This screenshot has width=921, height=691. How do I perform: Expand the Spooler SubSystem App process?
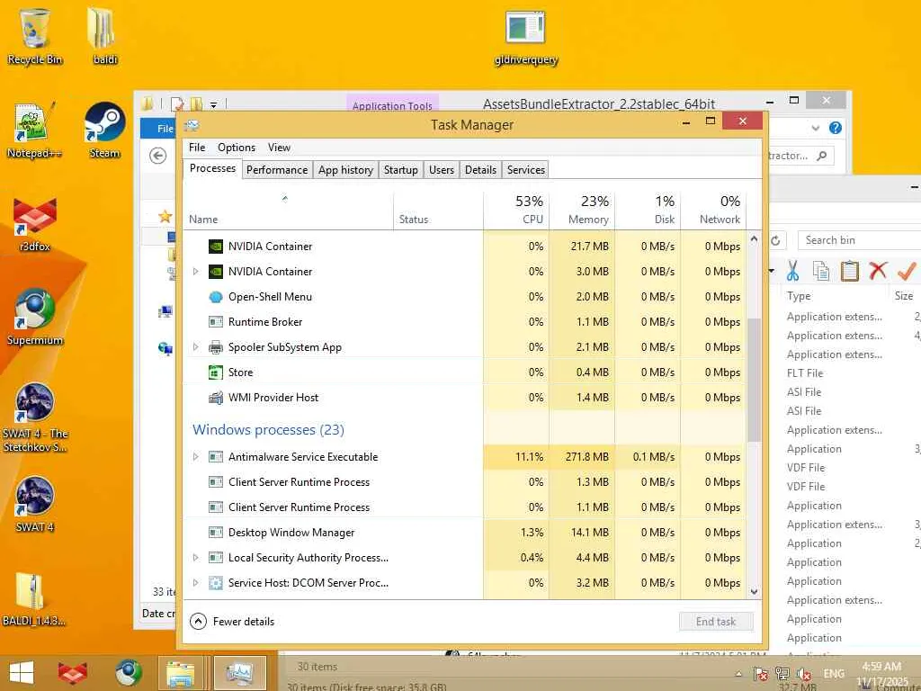[x=195, y=347]
